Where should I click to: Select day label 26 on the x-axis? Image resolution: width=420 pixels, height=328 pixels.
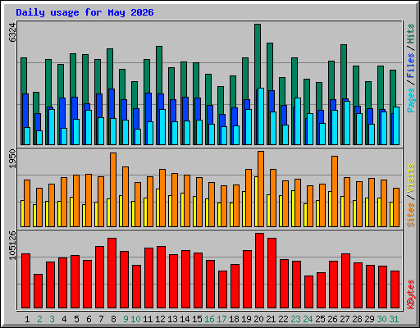tap(332, 319)
